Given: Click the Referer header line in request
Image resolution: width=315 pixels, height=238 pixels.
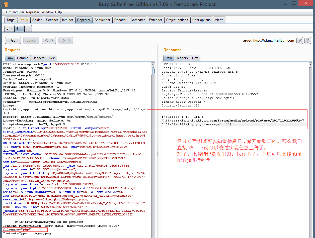Looking at the screenshot, I should point(58,117).
